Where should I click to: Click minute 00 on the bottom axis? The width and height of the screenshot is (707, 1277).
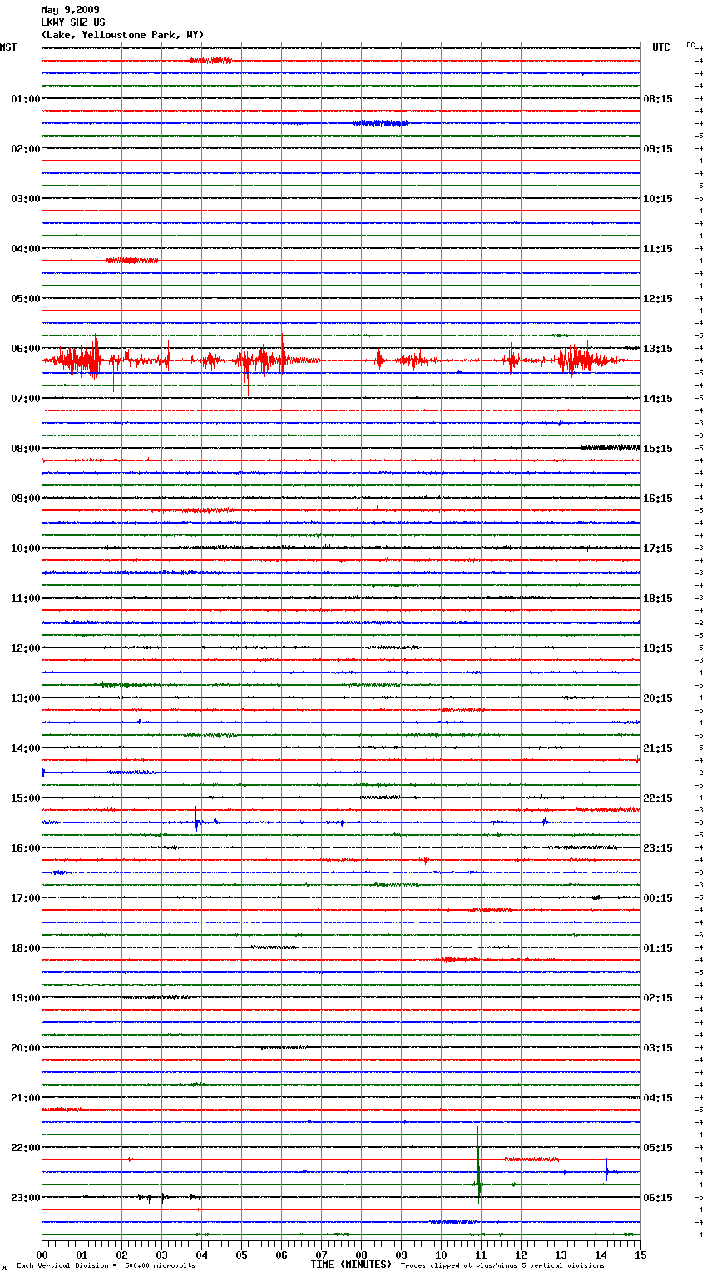(x=42, y=1255)
